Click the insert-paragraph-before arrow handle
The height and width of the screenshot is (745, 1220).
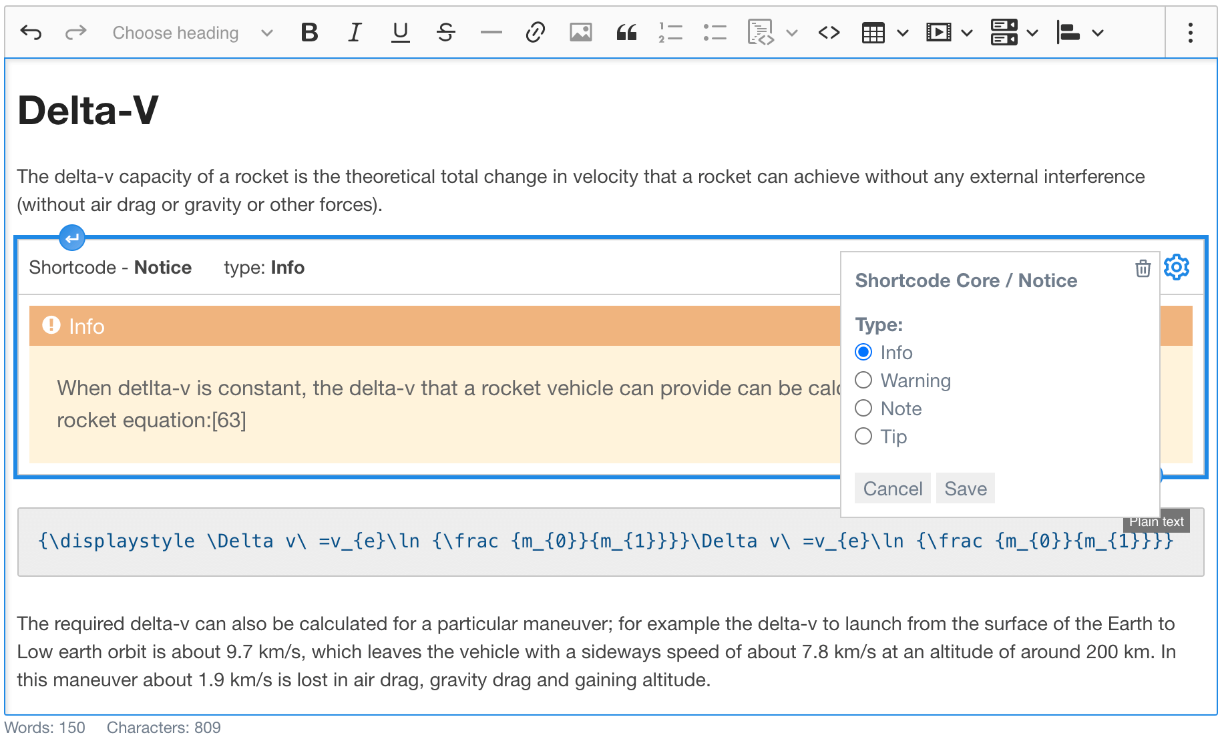72,238
